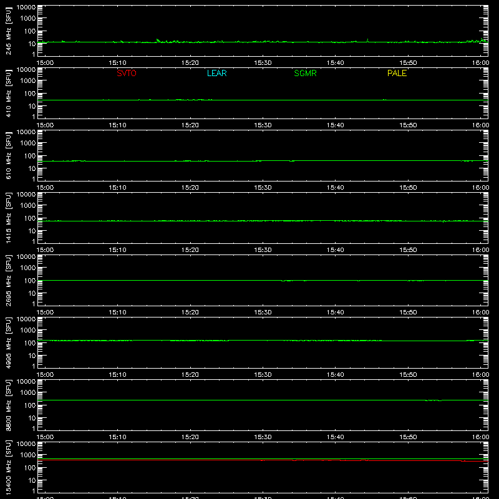Click the 15400 MHz [SFU] axis label
This screenshot has height=499, width=499.
tap(9, 467)
